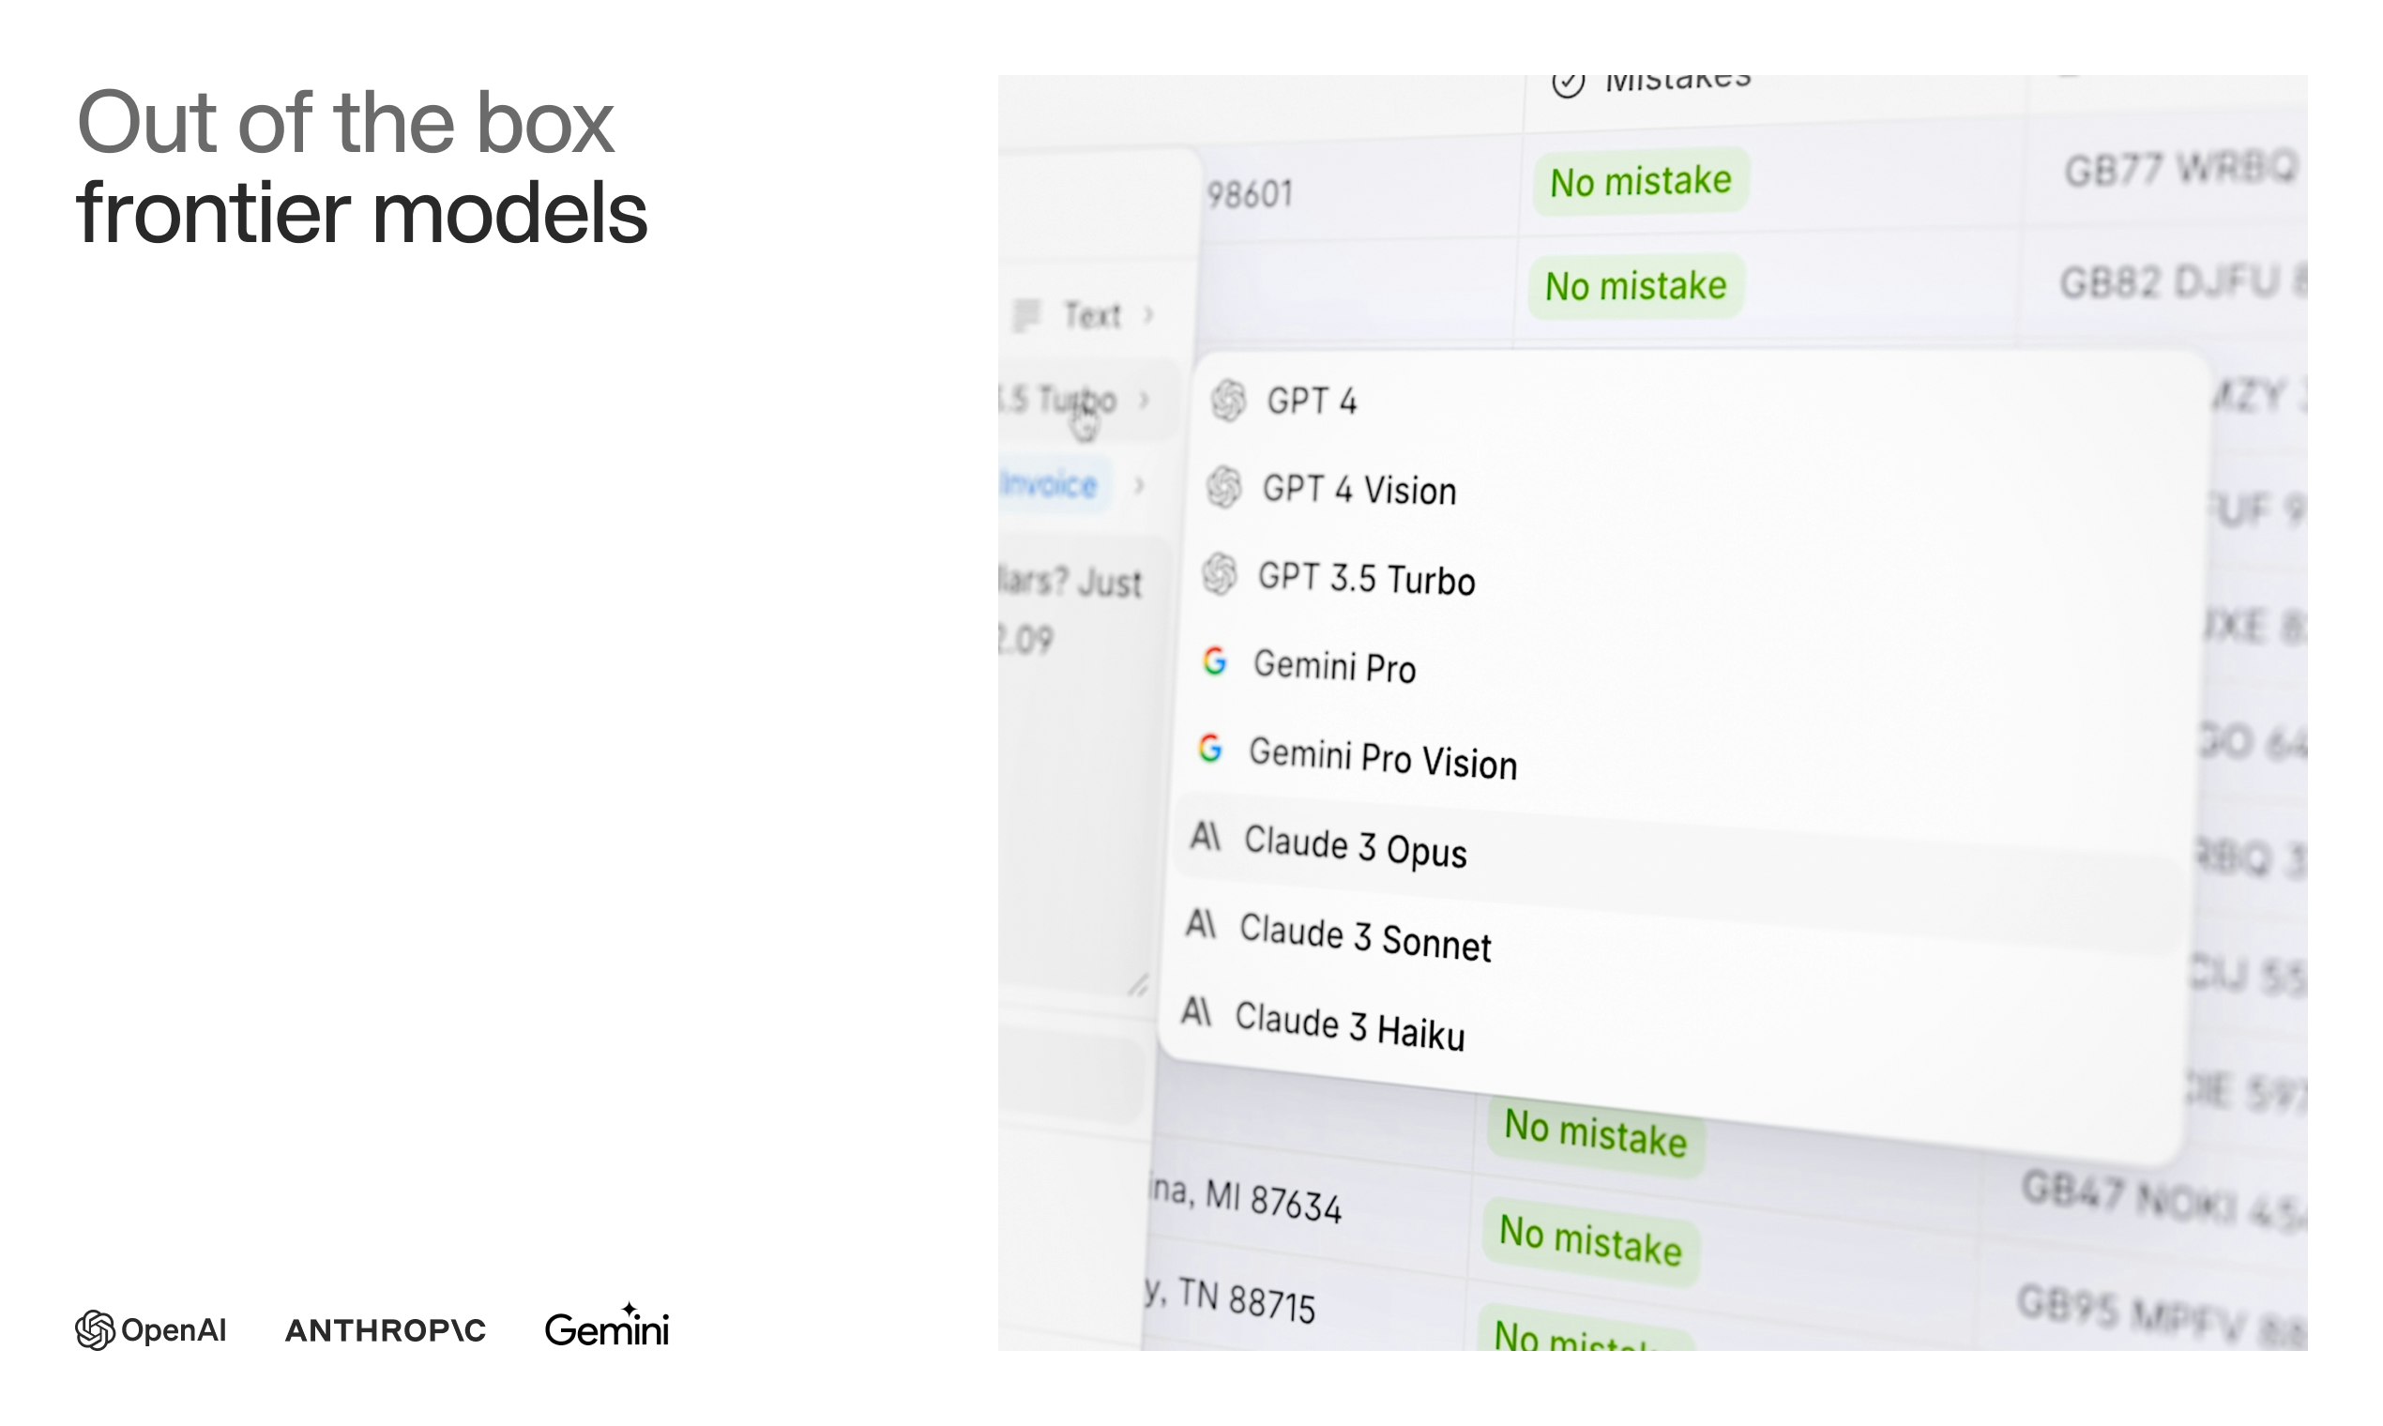Screen dimensions: 2383x1426
Task: Expand the Text submenu chevron
Action: tap(1148, 315)
